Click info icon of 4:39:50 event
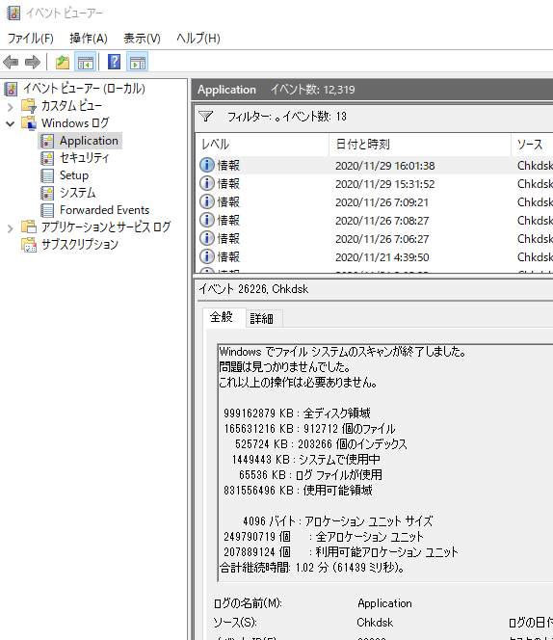The image size is (553, 640). [x=207, y=256]
